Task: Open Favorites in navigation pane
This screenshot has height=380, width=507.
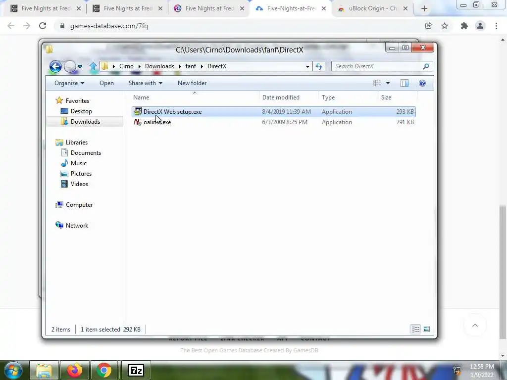Action: click(77, 101)
